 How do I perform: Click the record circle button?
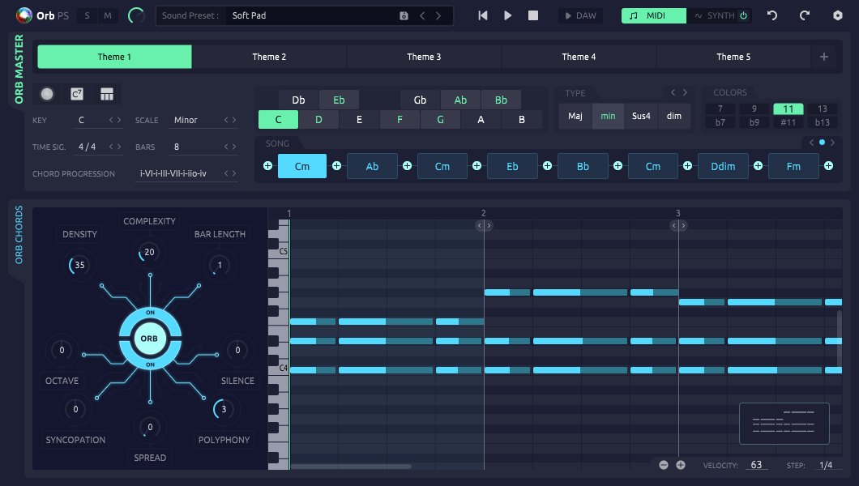47,94
